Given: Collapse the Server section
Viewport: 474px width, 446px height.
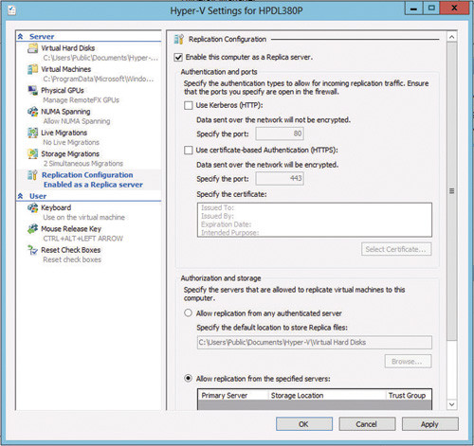Looking at the screenshot, I should point(21,37).
